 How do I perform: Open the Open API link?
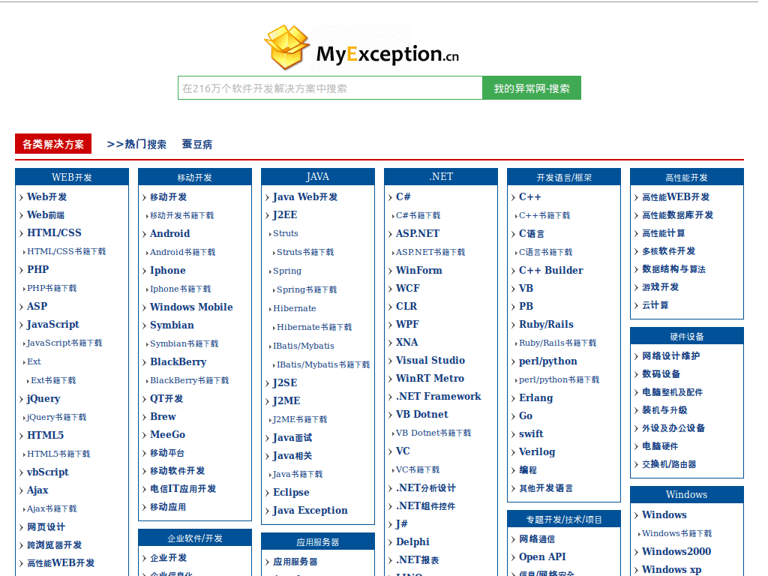click(542, 557)
